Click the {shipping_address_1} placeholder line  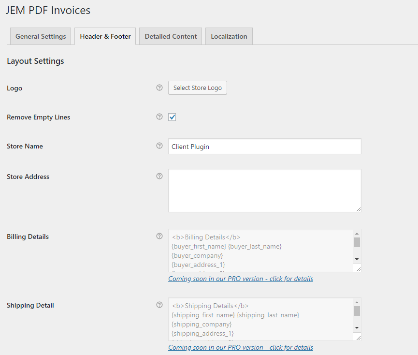coord(202,333)
